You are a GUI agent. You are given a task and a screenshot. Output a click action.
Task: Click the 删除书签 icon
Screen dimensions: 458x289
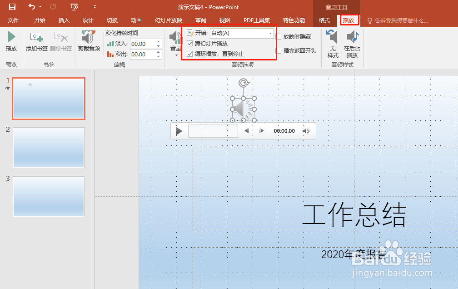pos(61,41)
